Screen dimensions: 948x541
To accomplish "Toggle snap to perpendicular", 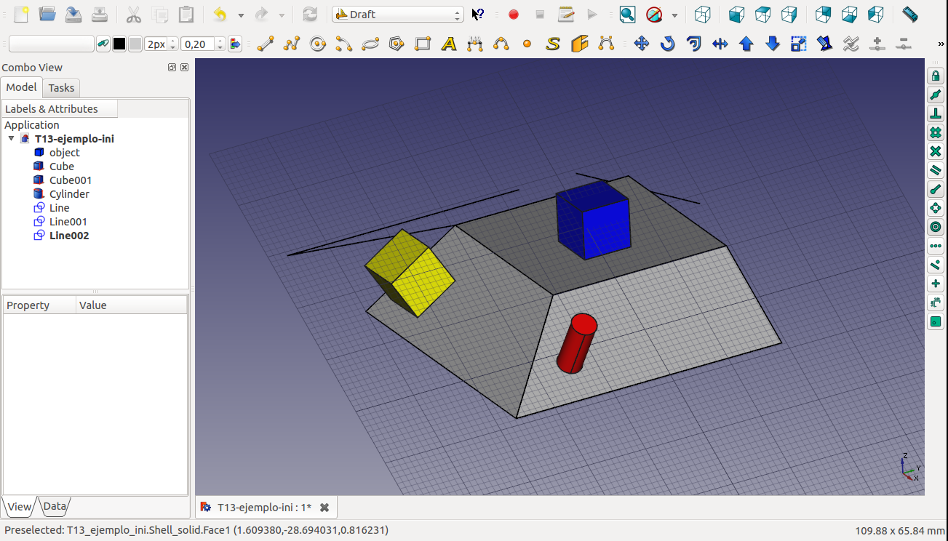I will (936, 114).
